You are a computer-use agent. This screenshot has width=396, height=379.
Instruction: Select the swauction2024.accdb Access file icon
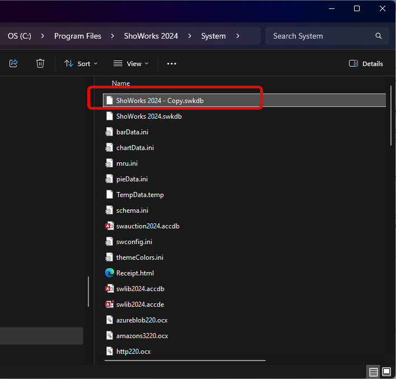pyautogui.click(x=110, y=226)
